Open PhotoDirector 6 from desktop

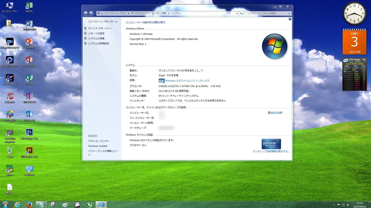10,62
